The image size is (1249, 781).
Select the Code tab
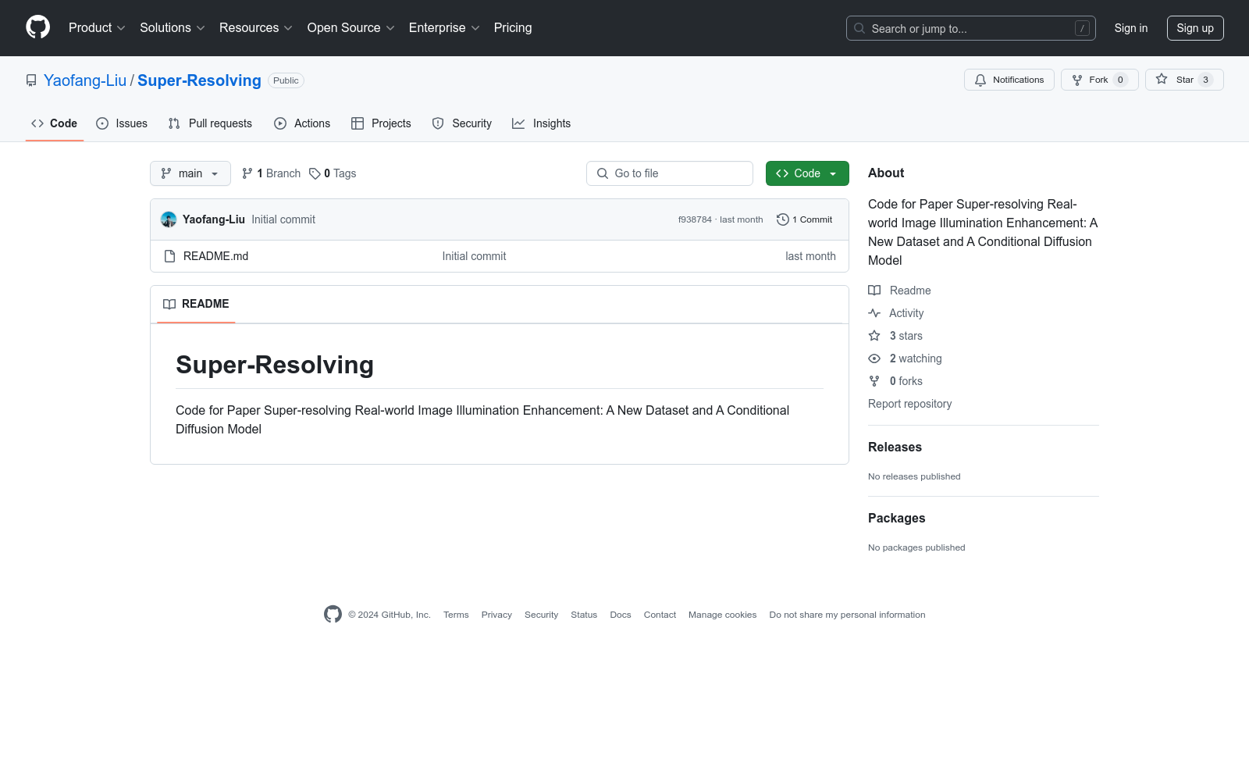click(x=55, y=123)
